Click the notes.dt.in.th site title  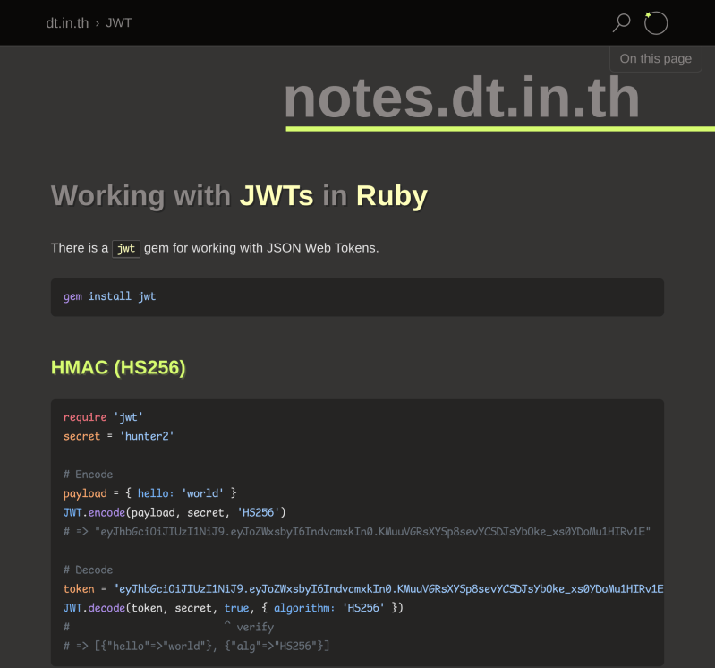click(462, 98)
